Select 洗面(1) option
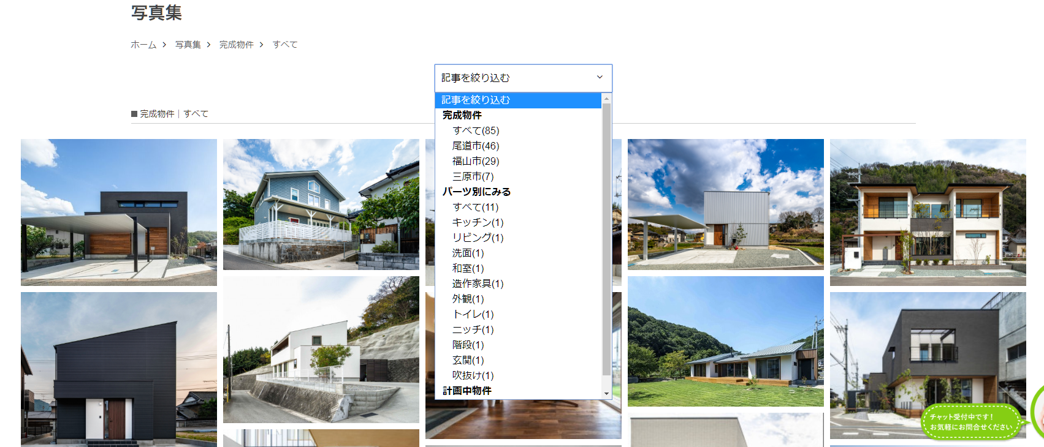 (519, 253)
